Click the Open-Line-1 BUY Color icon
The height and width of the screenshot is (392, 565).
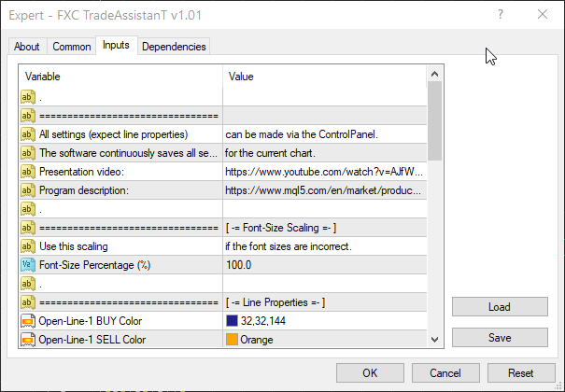coord(27,321)
